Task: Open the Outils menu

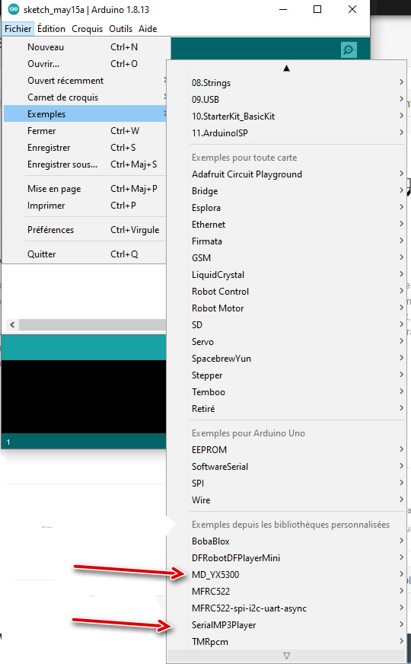Action: (x=120, y=29)
